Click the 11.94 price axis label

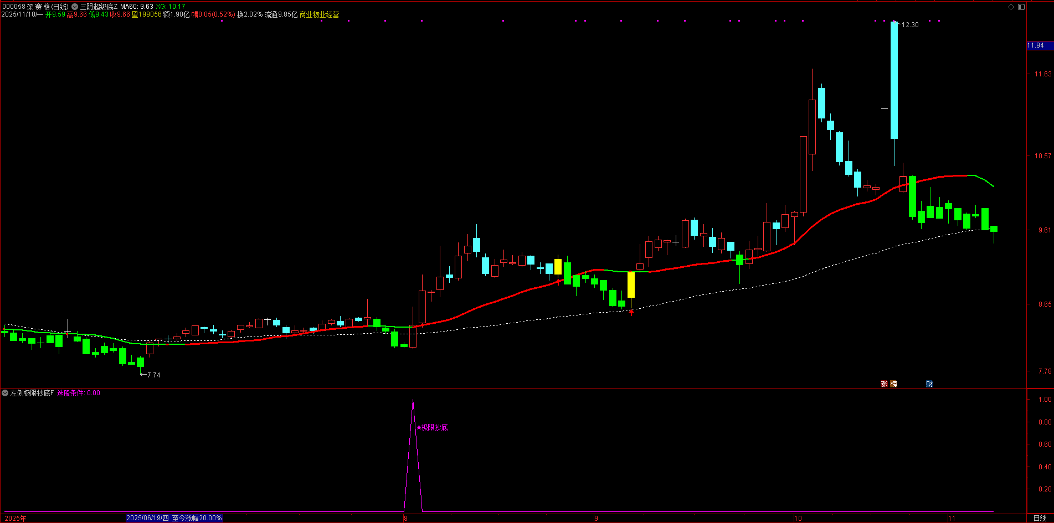tap(1036, 45)
